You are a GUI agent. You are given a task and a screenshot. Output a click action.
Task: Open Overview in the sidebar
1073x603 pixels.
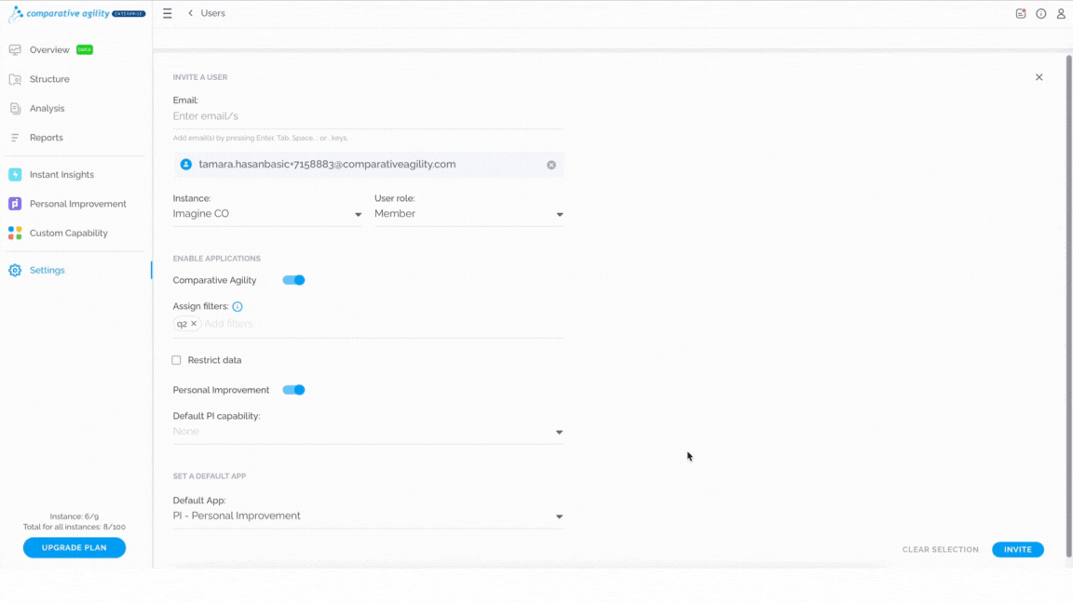pyautogui.click(x=49, y=50)
